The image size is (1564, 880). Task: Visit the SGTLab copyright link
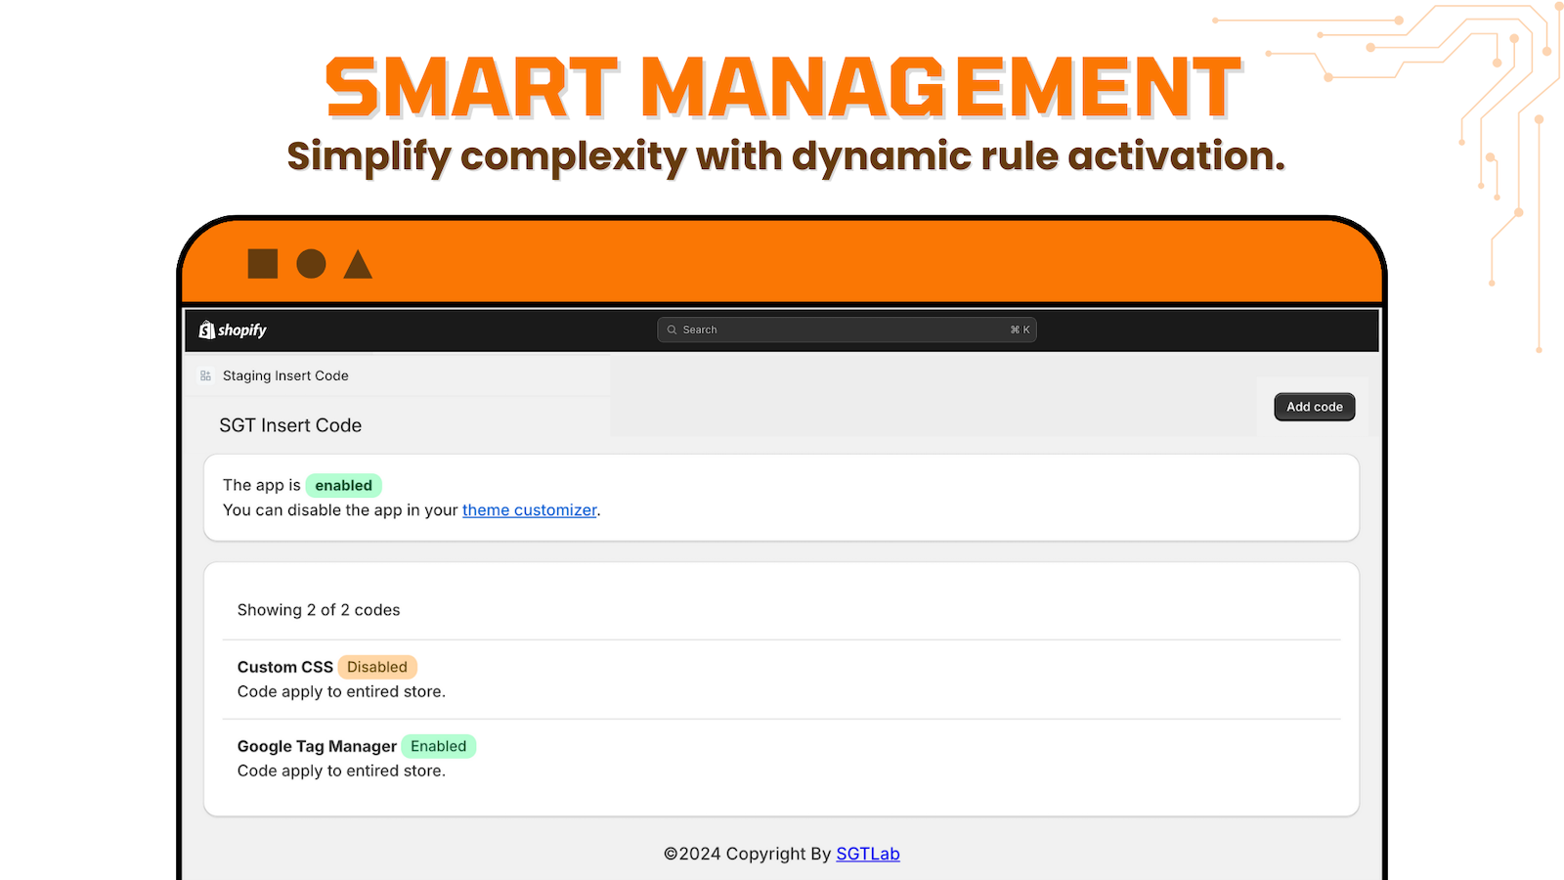tap(868, 854)
